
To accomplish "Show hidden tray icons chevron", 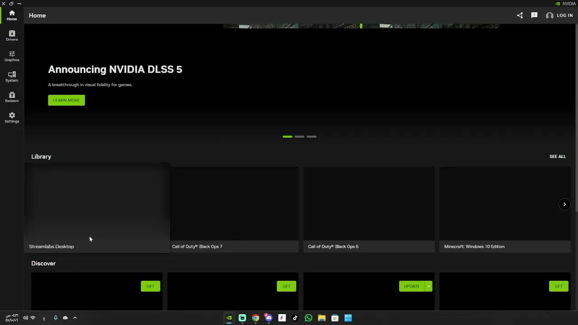I will pyautogui.click(x=75, y=318).
